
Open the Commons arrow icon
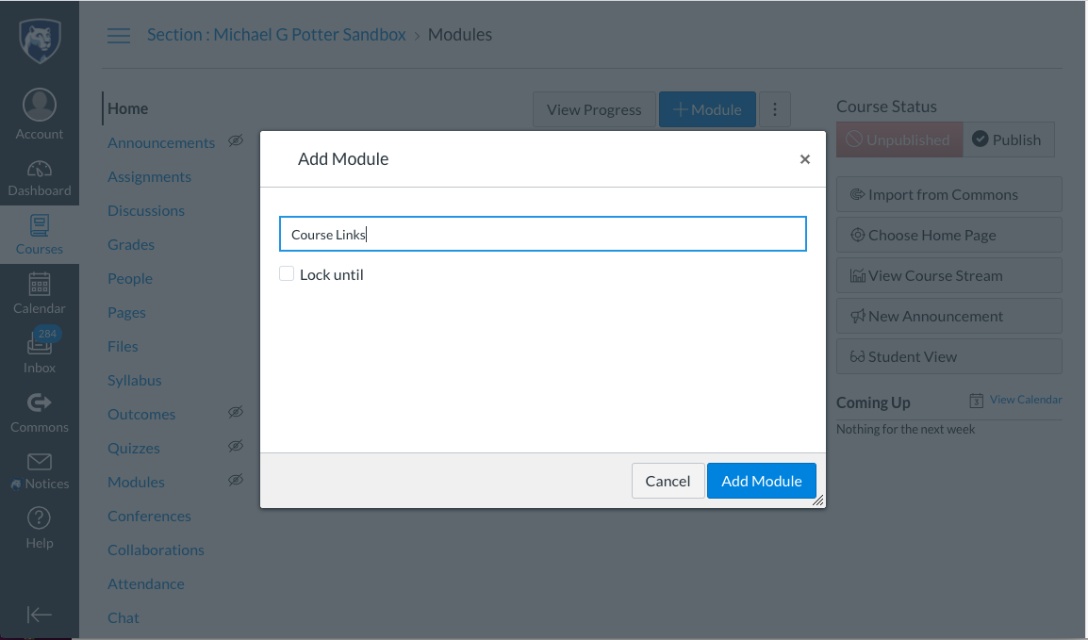click(x=40, y=402)
